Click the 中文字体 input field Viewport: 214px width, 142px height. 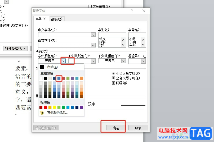point(65,35)
